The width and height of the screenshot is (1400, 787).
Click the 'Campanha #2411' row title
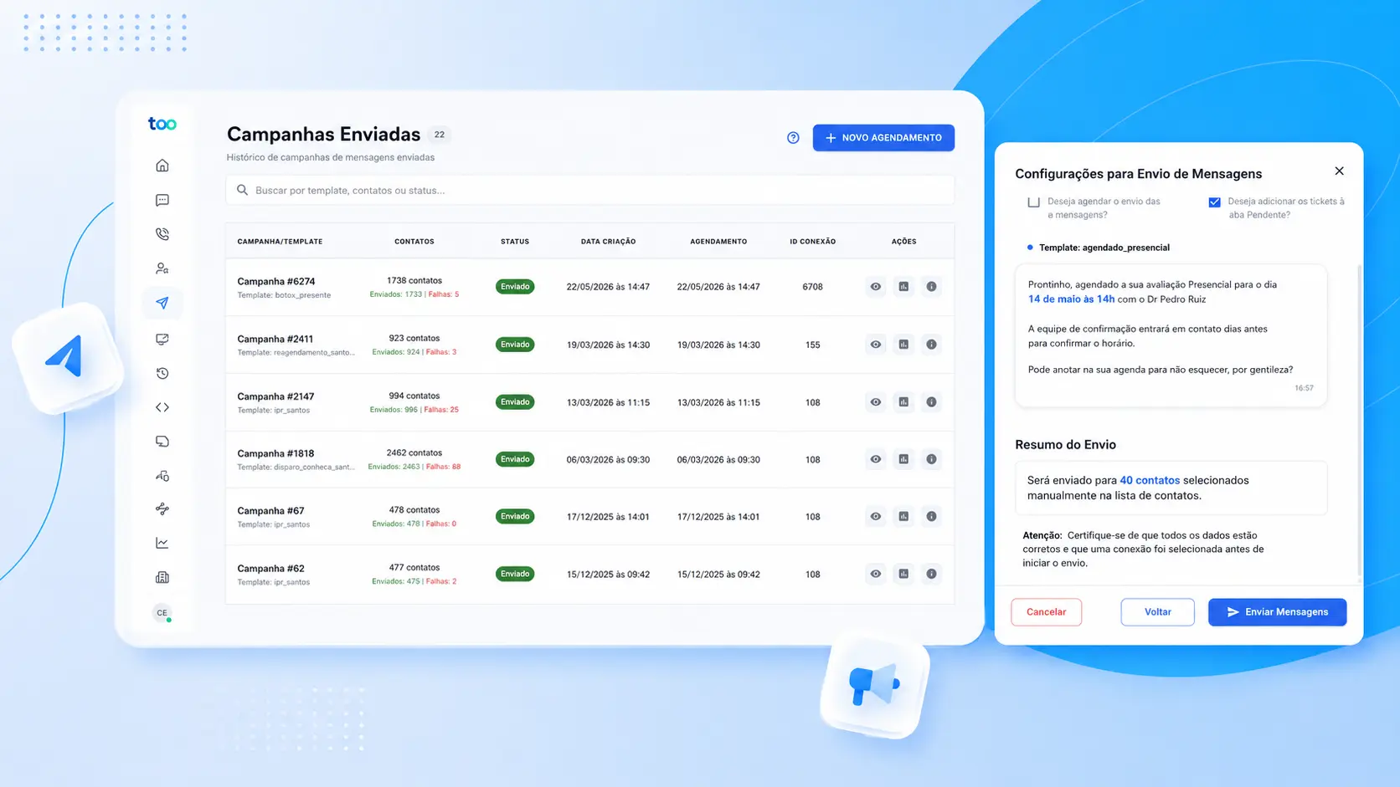pyautogui.click(x=275, y=340)
